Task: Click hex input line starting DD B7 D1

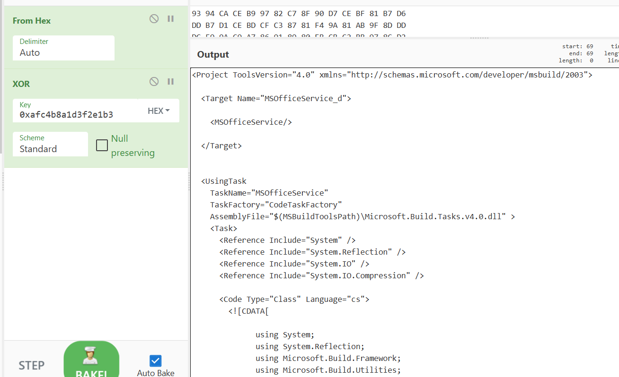Action: [299, 26]
